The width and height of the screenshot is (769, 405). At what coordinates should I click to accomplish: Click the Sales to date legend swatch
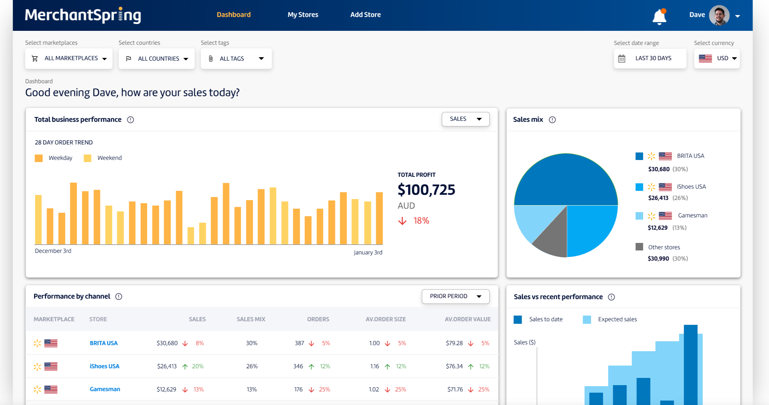coord(518,320)
